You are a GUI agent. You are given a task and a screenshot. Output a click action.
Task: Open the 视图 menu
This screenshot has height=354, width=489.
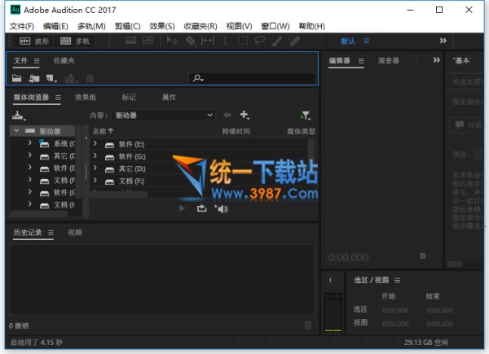239,26
